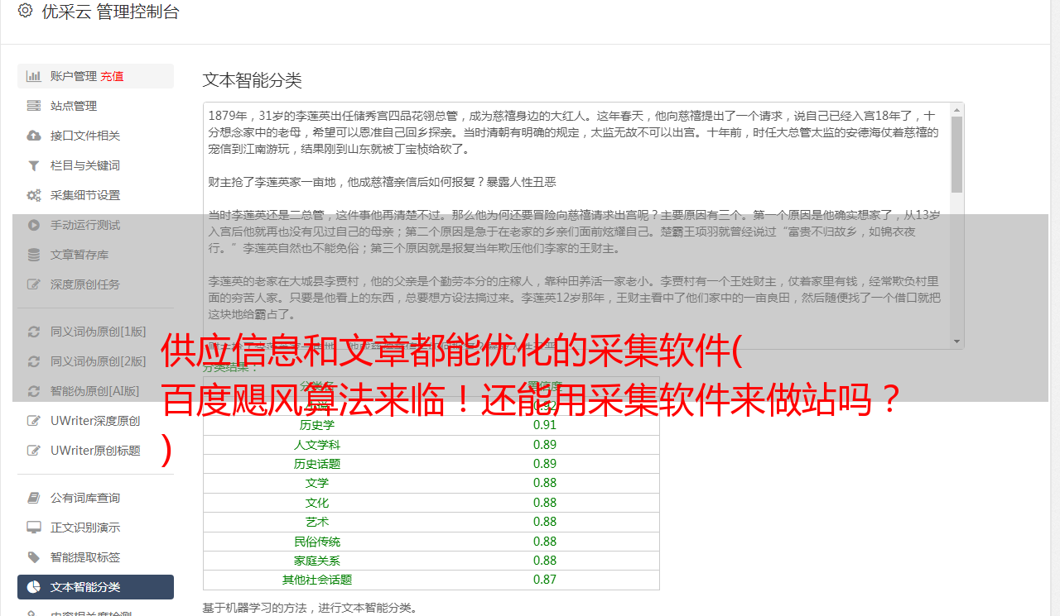This screenshot has height=616, width=1060.
Task: Click the 文本智能分类 page heading
Action: [252, 80]
